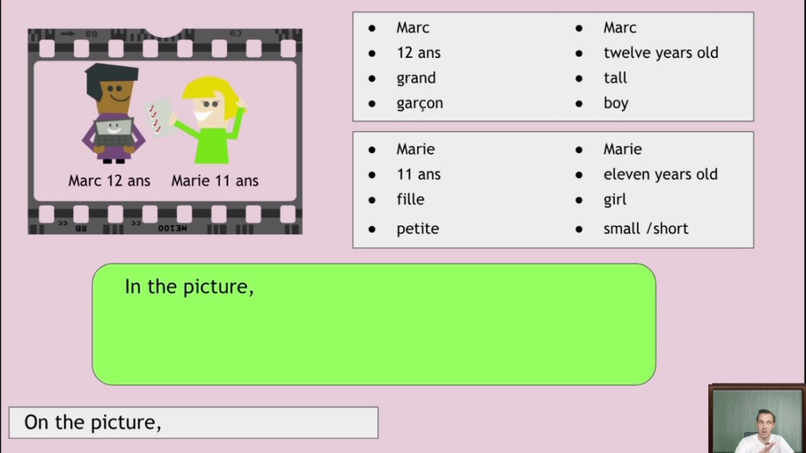Select the French word 'grand'

coord(416,78)
